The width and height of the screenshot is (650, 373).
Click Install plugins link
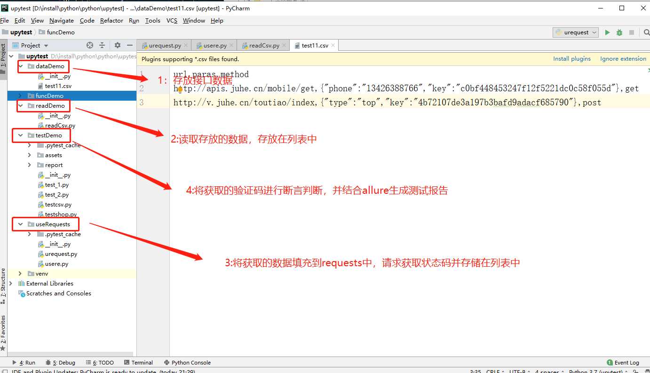tap(572, 59)
